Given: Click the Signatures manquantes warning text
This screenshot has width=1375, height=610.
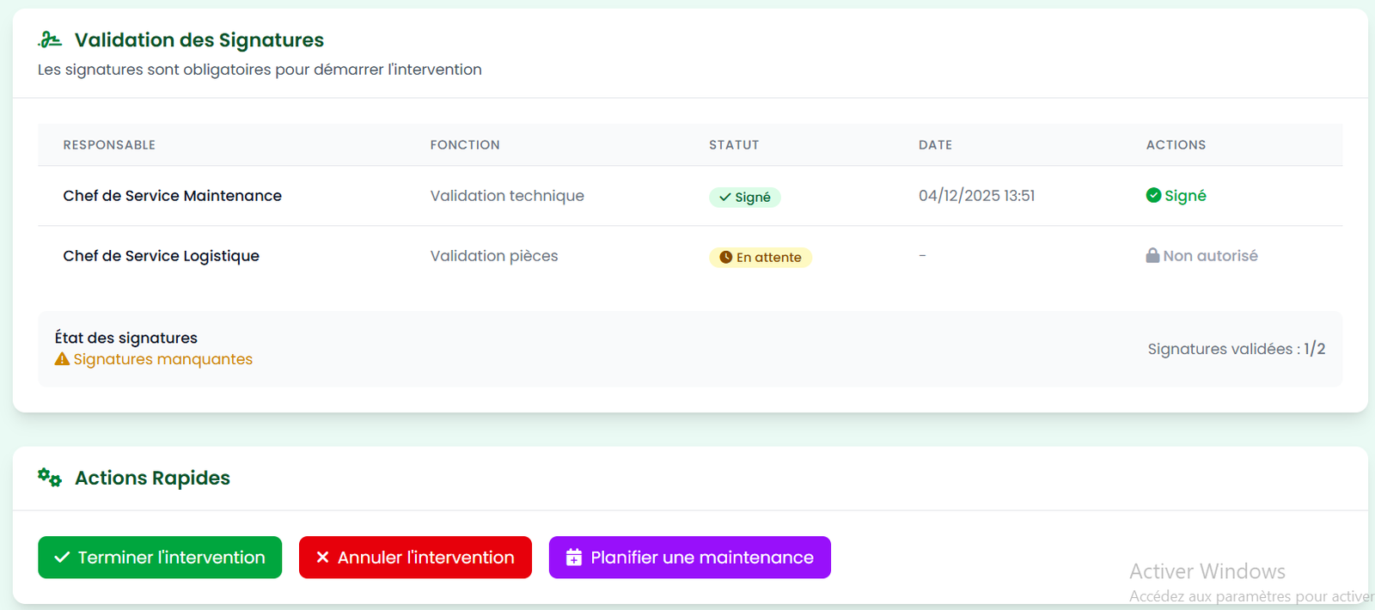Looking at the screenshot, I should [x=163, y=359].
